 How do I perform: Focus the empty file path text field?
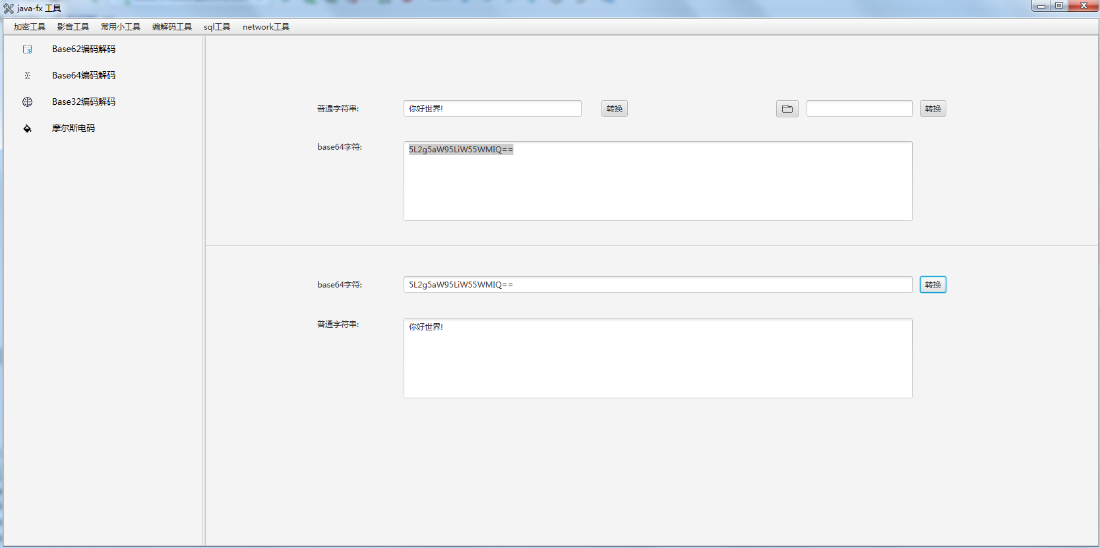coord(859,109)
